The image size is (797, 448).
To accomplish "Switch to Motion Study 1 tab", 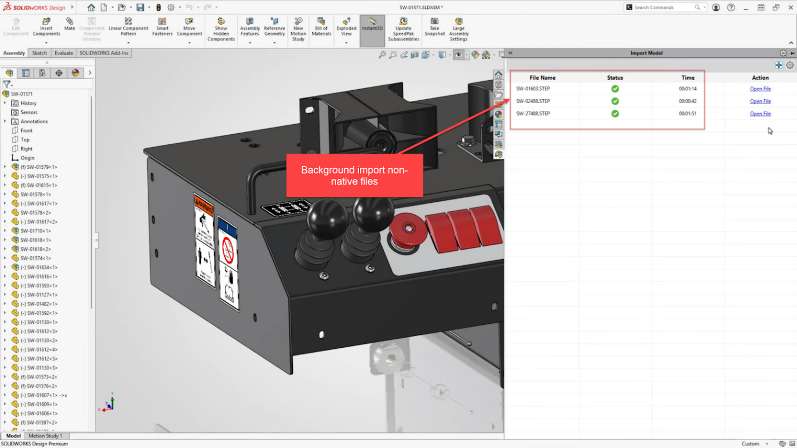I will [45, 436].
